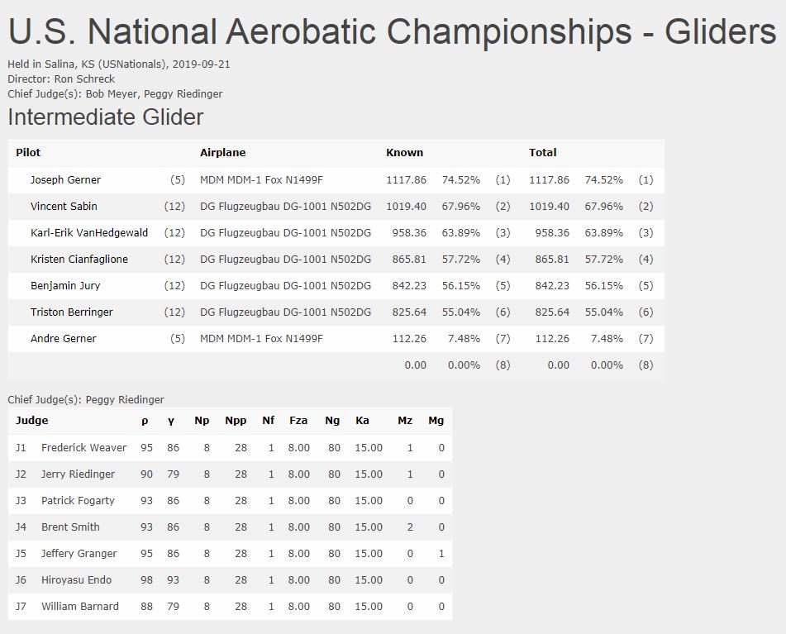The width and height of the screenshot is (786, 634).
Task: Open judge Patrick Fogarty's page
Action: [78, 501]
